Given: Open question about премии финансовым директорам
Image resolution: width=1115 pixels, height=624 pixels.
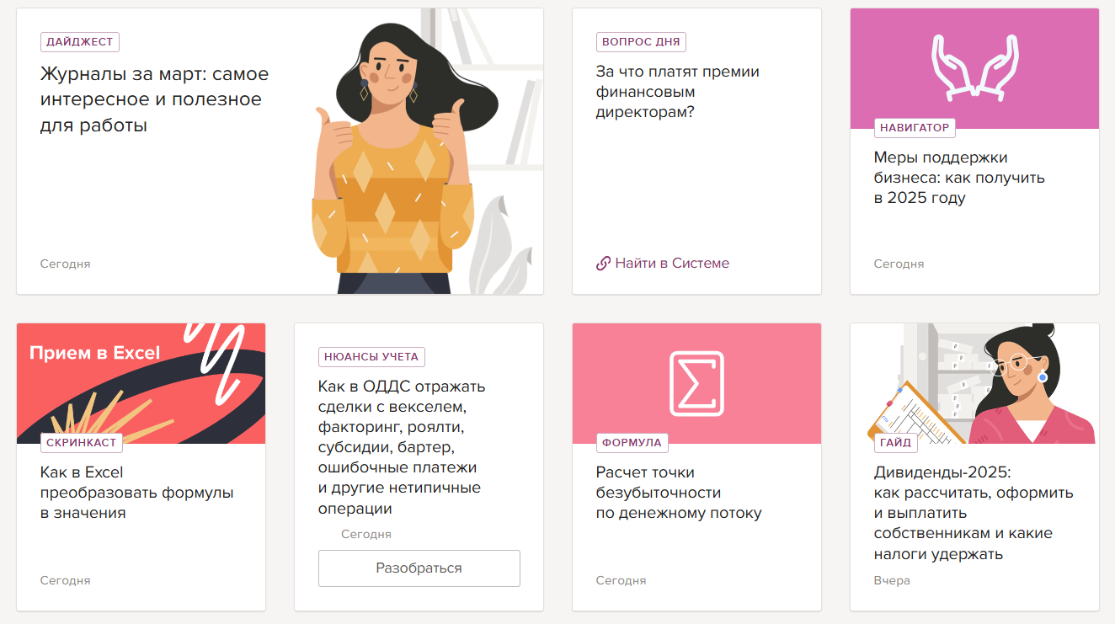Looking at the screenshot, I should (x=678, y=92).
